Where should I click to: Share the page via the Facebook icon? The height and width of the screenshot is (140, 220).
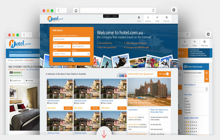123,76
